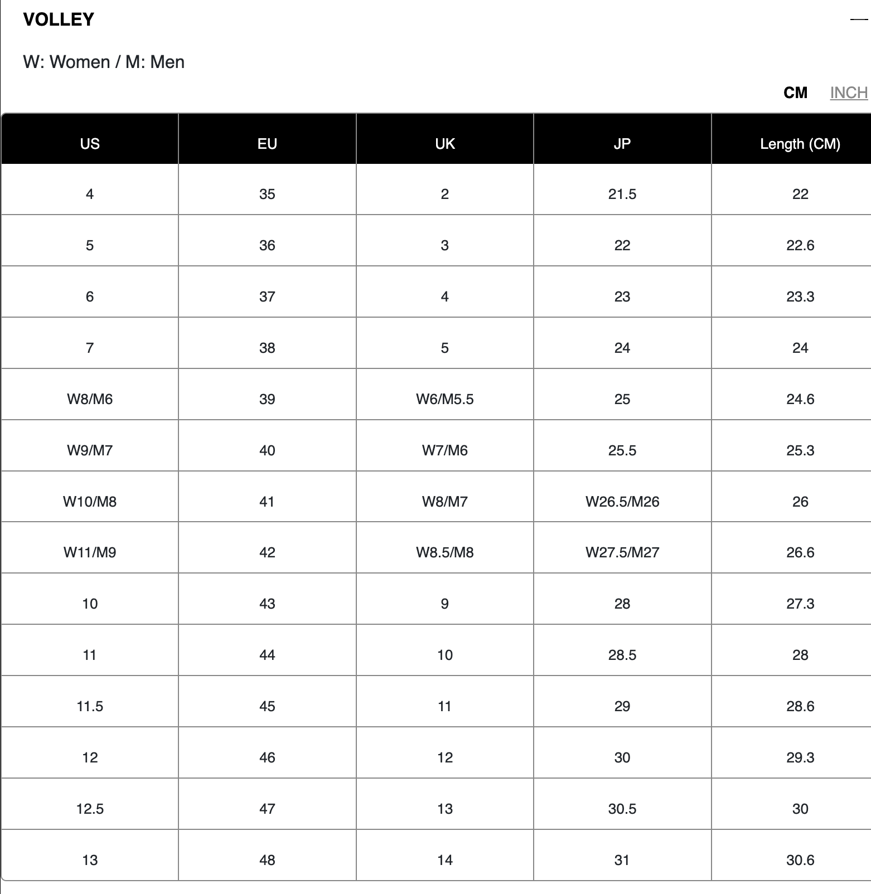Click the US column header
871x894 pixels.
[x=90, y=144]
